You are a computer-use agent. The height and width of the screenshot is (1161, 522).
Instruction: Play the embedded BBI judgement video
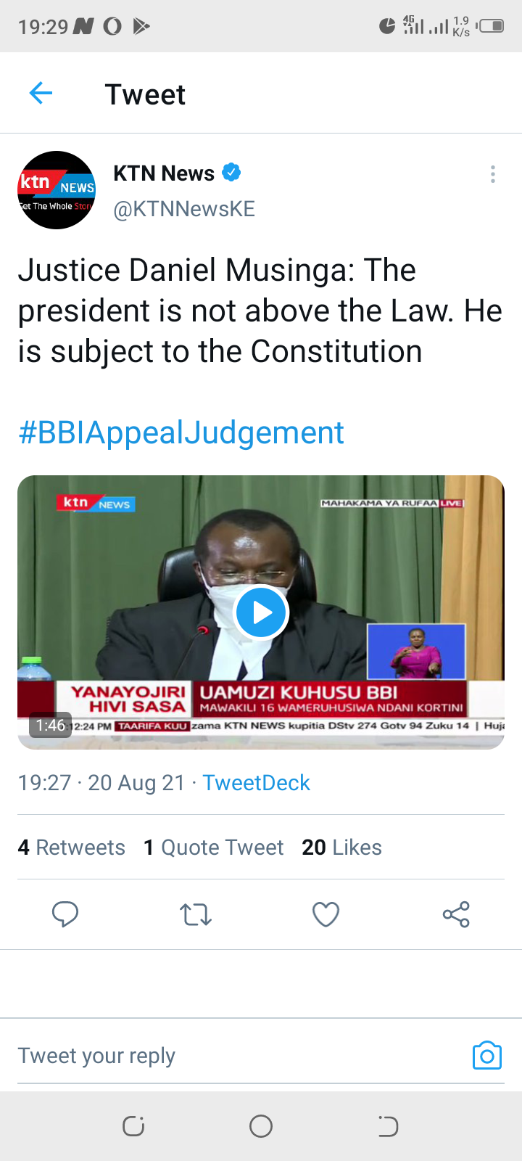point(261,612)
